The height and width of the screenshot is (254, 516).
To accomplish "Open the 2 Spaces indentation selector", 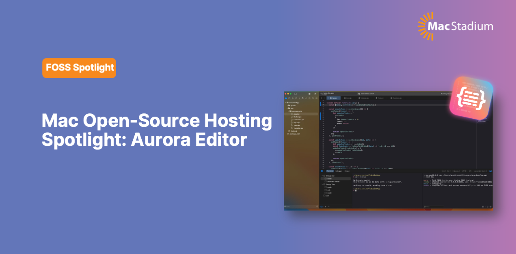I will pos(456,171).
